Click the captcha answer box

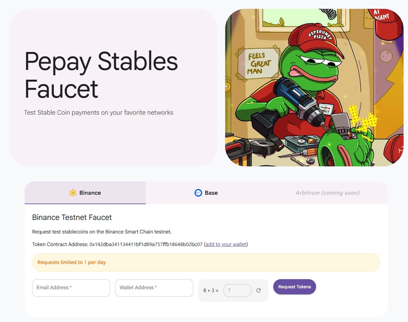237,290
